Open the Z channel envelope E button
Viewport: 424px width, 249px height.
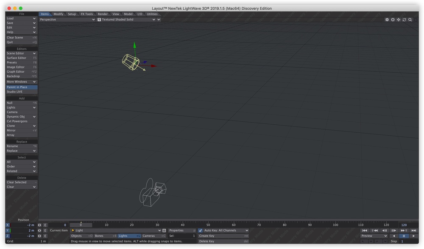click(x=45, y=236)
